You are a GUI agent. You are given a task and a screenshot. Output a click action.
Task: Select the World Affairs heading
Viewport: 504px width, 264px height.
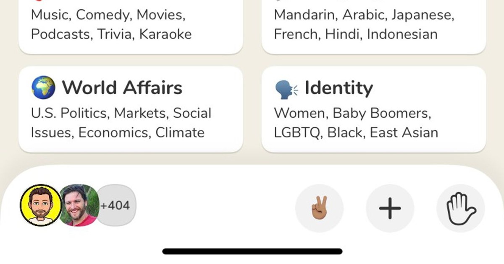point(122,88)
